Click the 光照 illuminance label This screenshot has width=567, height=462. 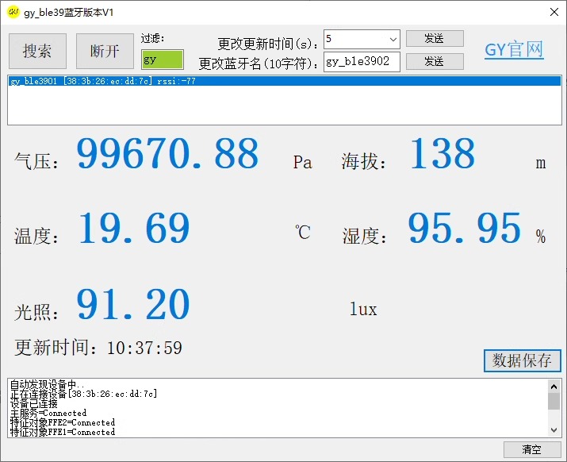pos(36,312)
